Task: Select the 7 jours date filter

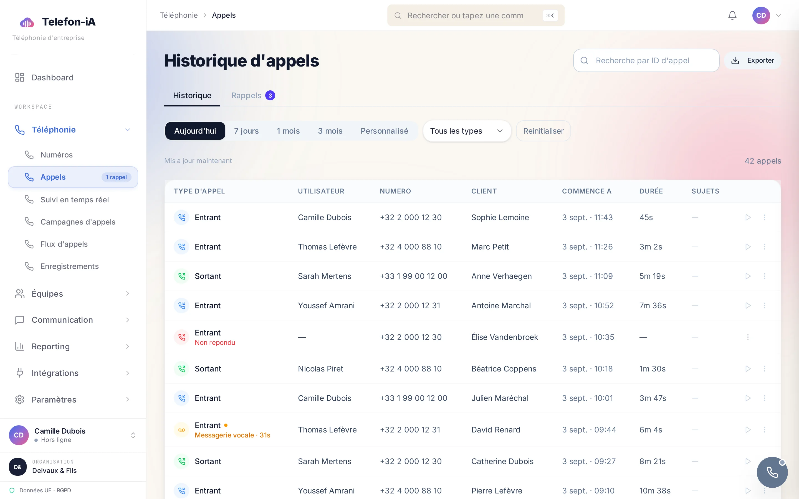Action: [246, 131]
